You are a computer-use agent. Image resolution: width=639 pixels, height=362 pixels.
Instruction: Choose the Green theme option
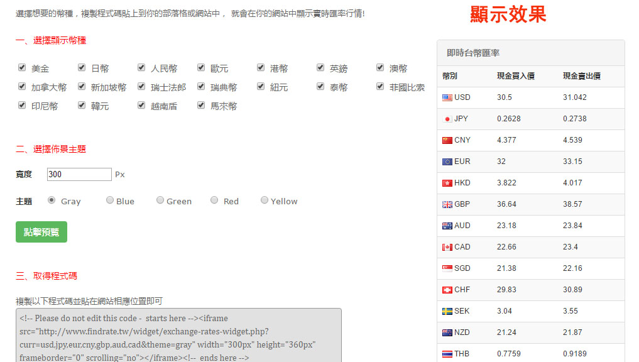(x=160, y=200)
